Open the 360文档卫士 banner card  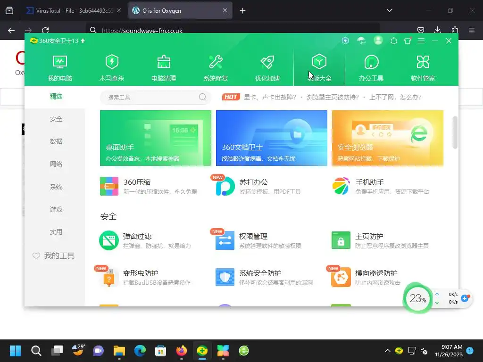(271, 138)
